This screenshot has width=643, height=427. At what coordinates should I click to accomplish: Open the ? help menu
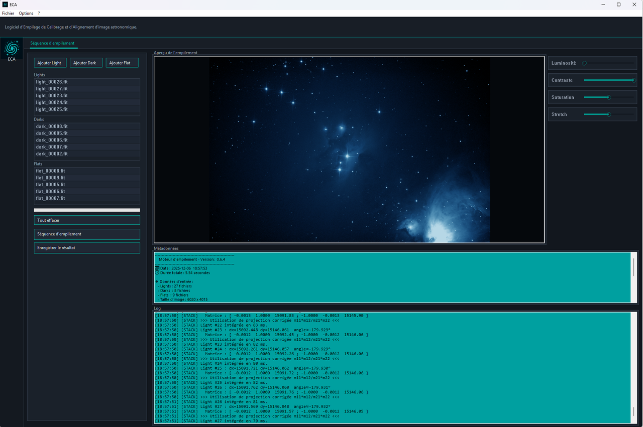39,14
